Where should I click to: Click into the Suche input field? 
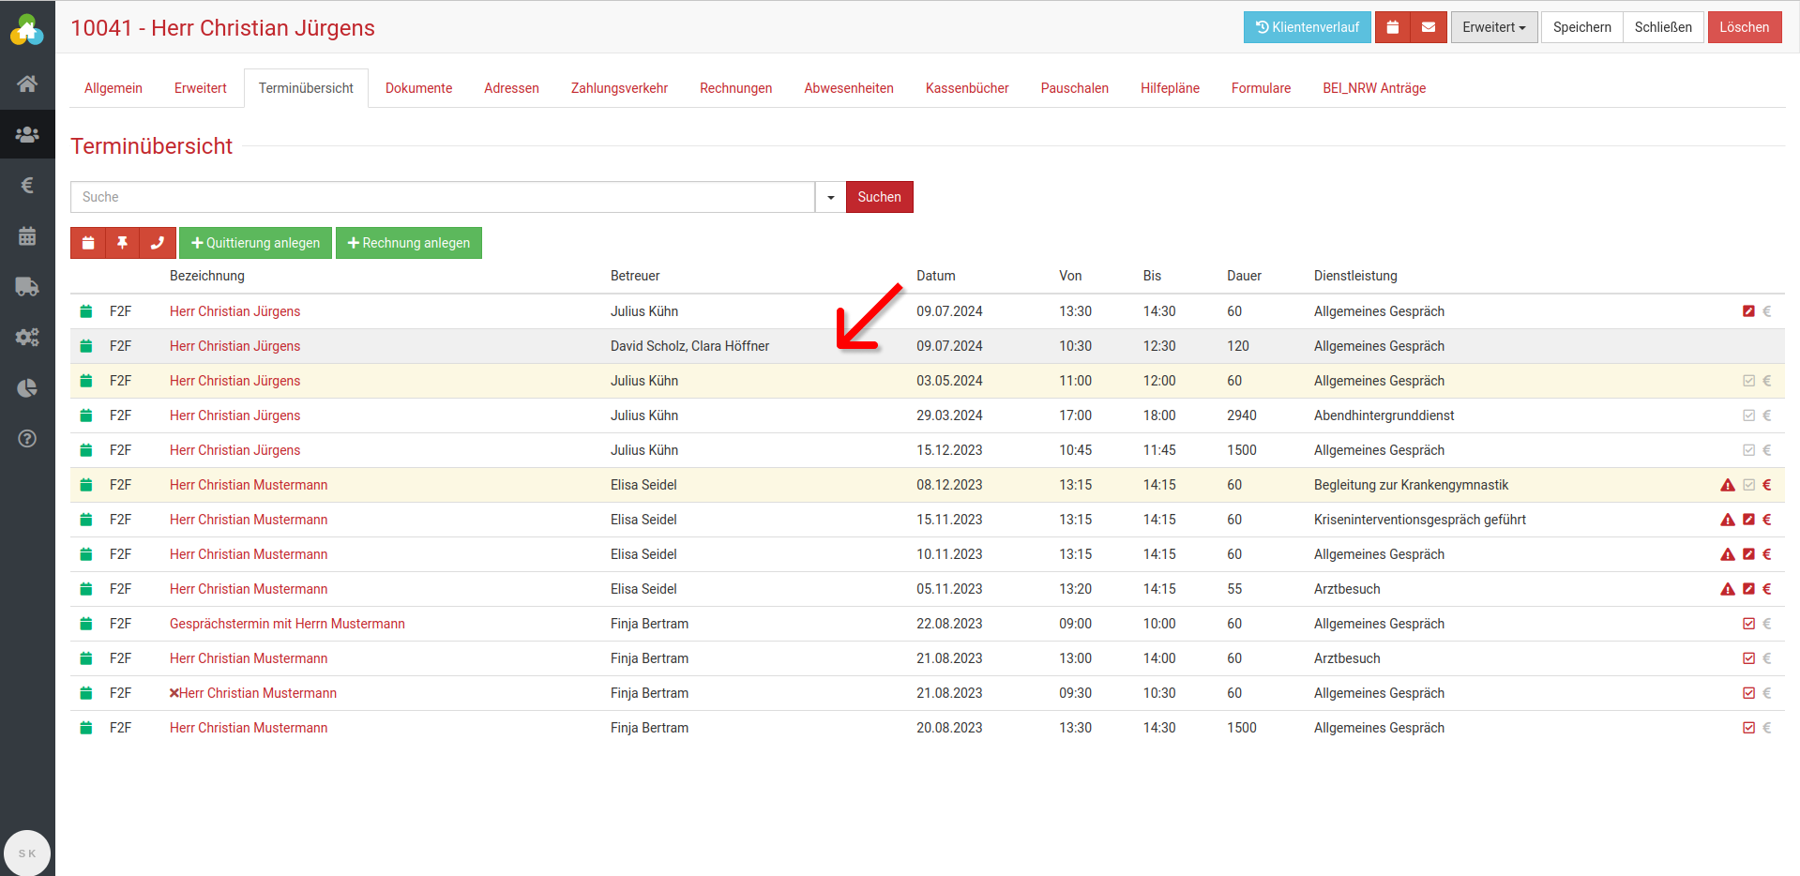tap(442, 197)
